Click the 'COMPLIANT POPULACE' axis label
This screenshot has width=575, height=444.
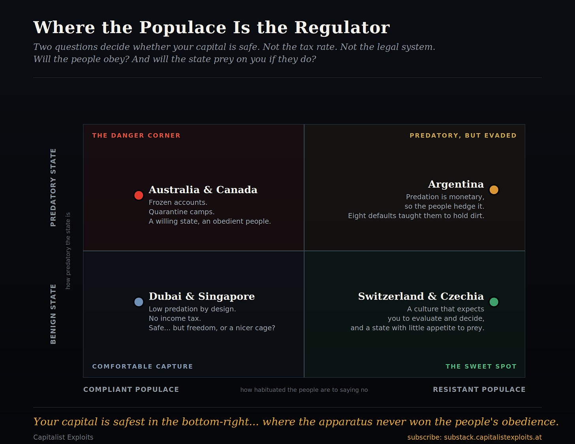(x=131, y=389)
